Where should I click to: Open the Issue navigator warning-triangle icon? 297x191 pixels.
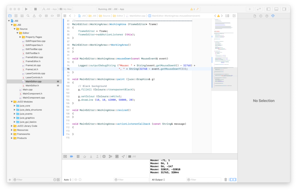34,16
